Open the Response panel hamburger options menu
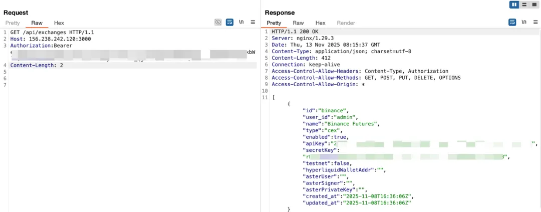Screen dimensions: 541x212 coord(535,23)
